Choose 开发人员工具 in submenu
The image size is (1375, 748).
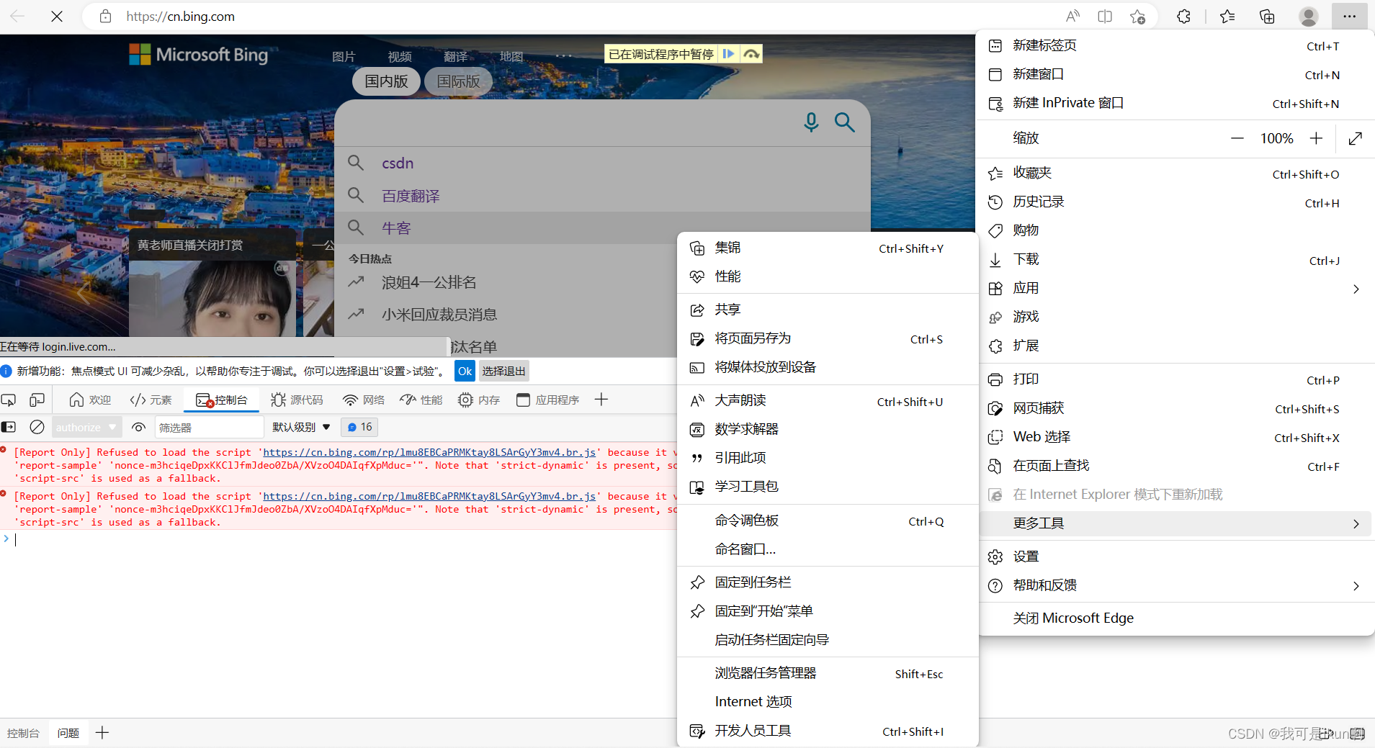coord(828,731)
